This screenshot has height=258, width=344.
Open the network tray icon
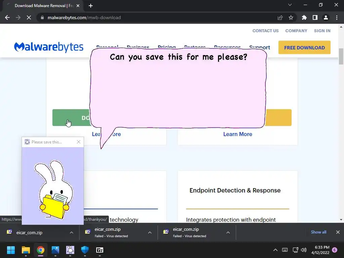[x=295, y=250]
